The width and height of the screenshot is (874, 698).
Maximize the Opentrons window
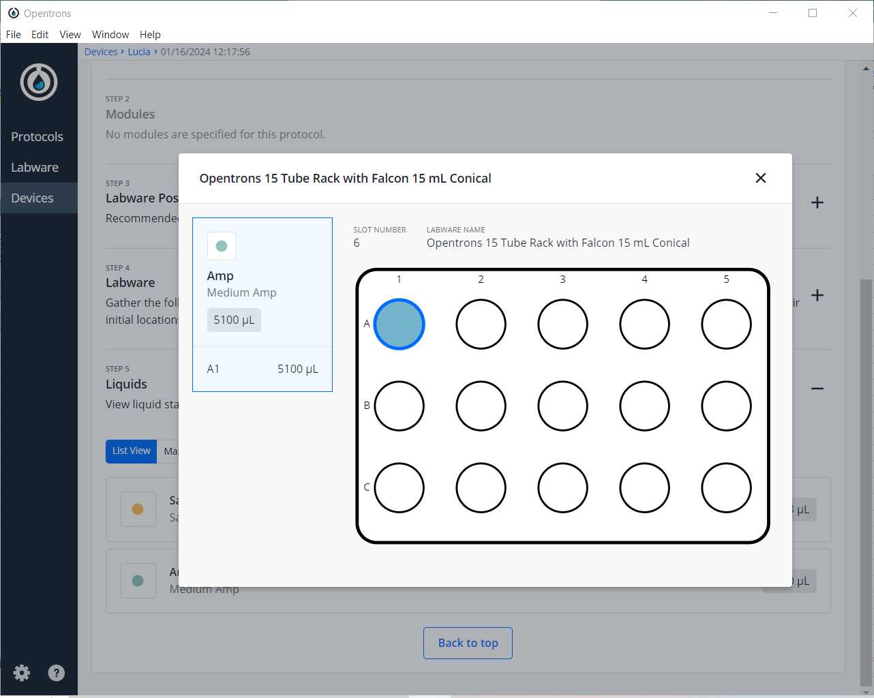pyautogui.click(x=813, y=13)
